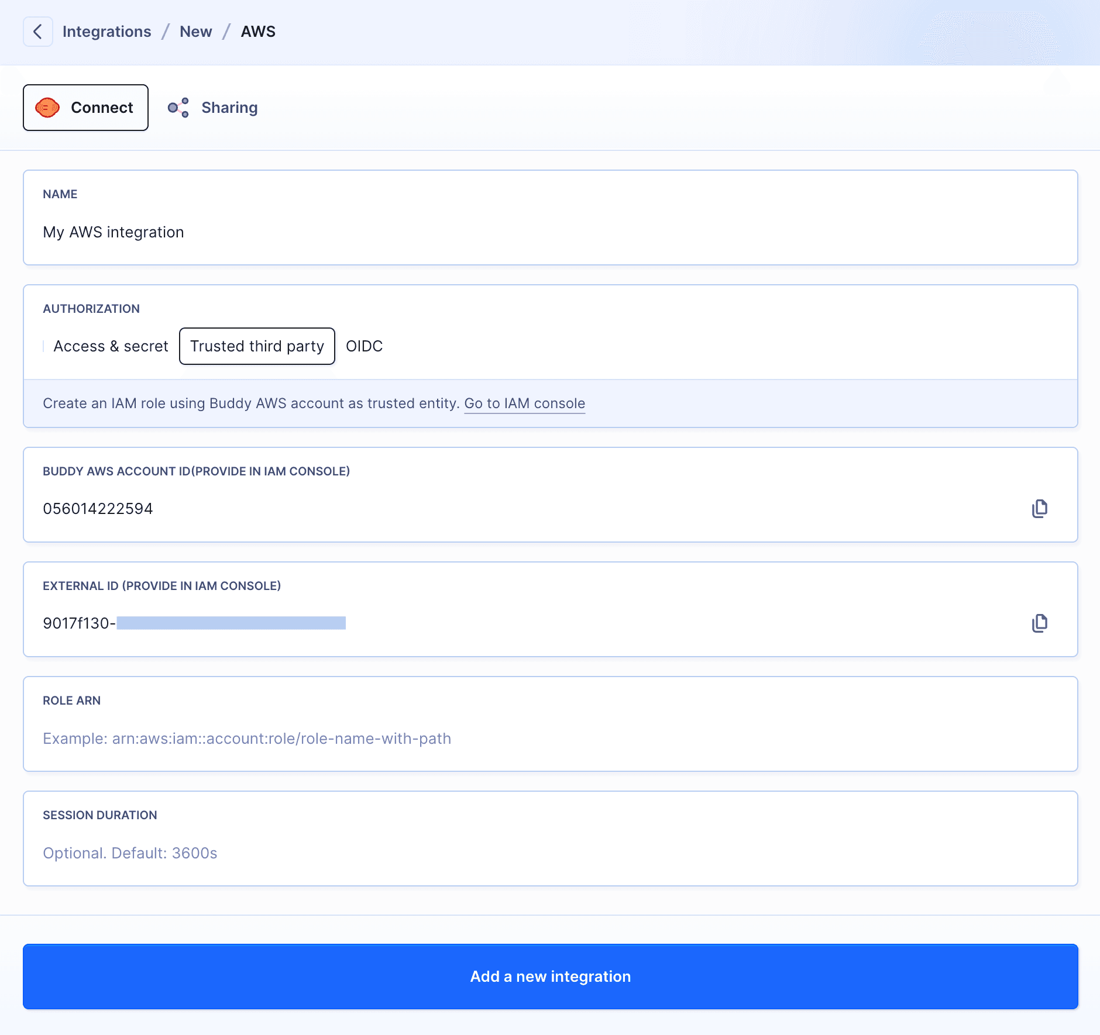This screenshot has width=1100, height=1035.
Task: Click the AWS breadcrumb label
Action: point(258,32)
